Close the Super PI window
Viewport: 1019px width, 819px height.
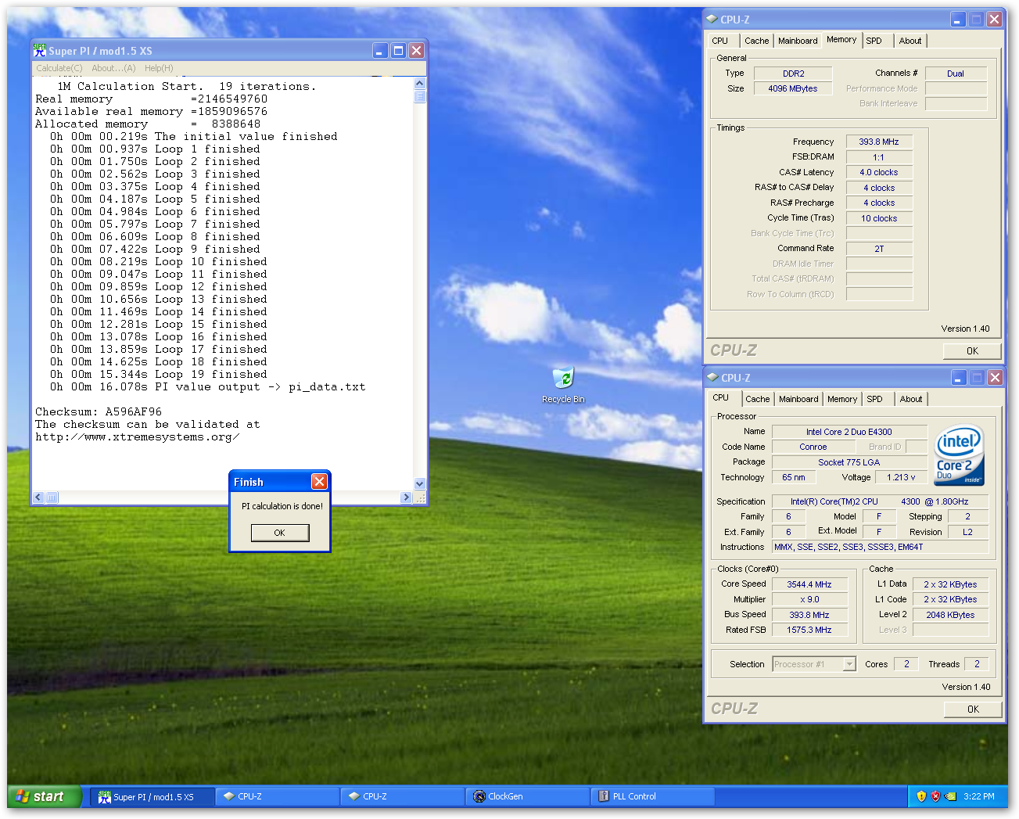pos(416,51)
